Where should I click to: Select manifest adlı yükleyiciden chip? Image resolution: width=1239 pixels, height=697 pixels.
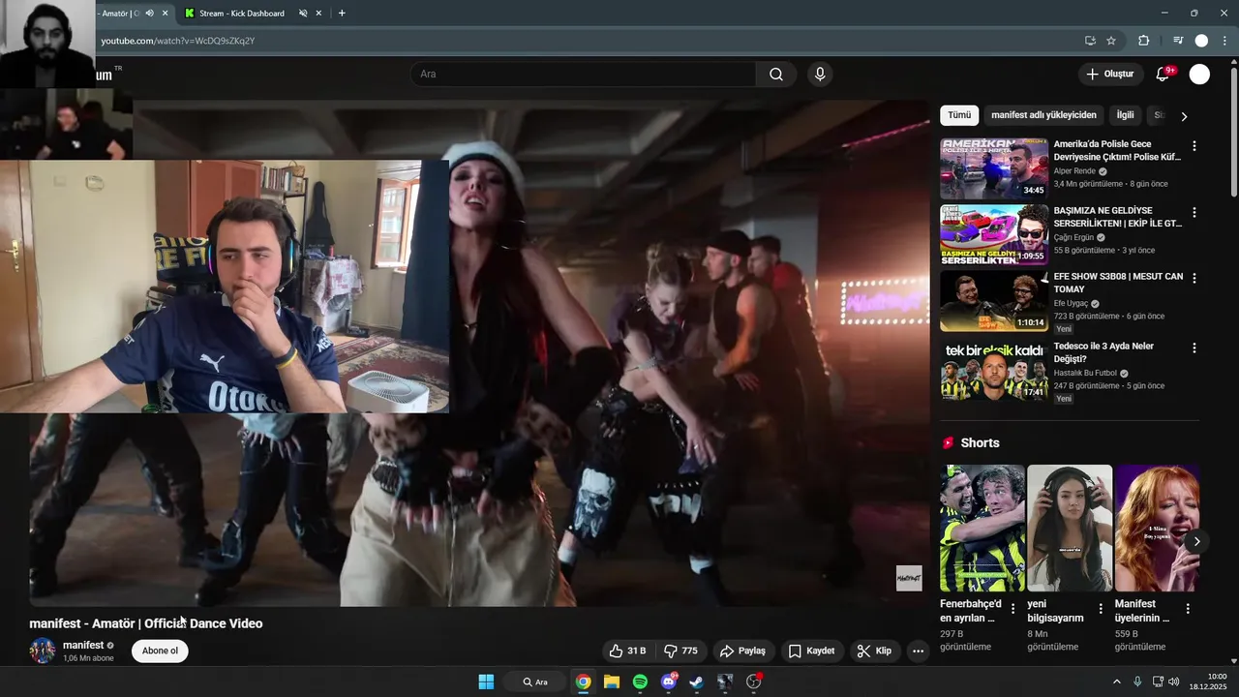click(1043, 115)
